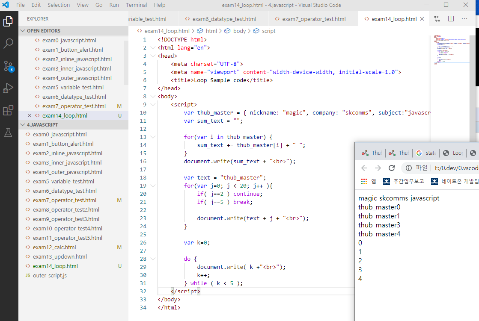Open the Run menu

pyautogui.click(x=114, y=5)
